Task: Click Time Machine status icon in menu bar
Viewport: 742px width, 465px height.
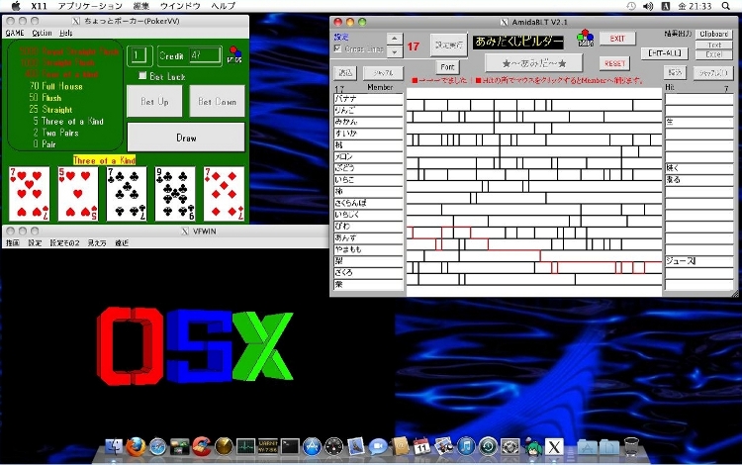Action: pyautogui.click(x=631, y=6)
